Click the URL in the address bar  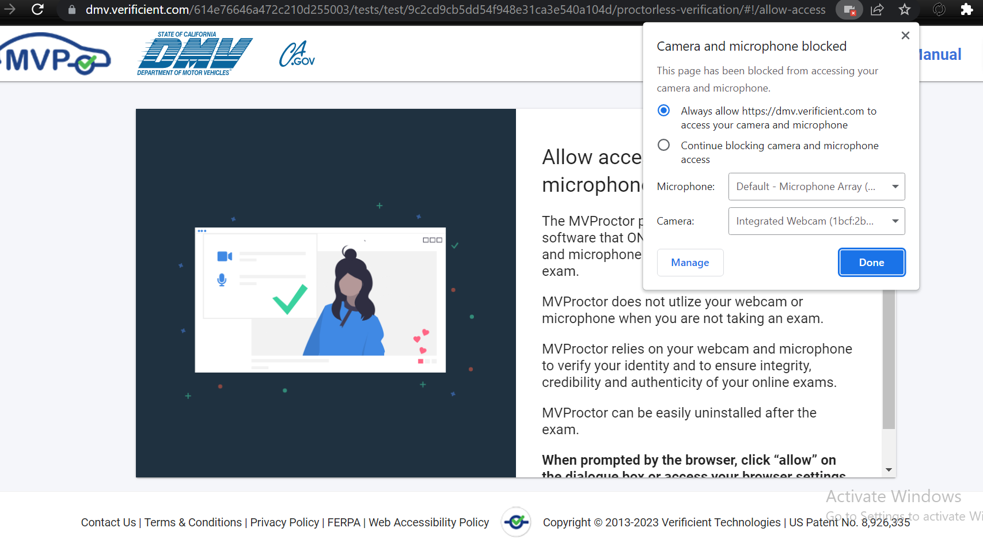coord(456,10)
